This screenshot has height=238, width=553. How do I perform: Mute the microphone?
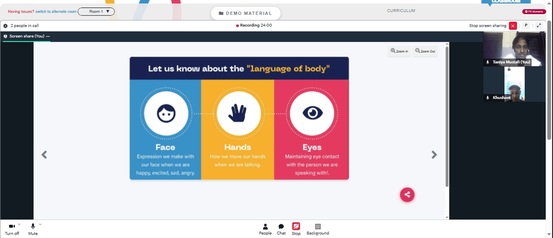(33, 229)
